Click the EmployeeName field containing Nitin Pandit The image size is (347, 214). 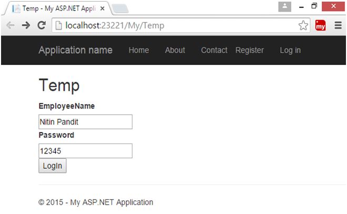tap(85, 121)
